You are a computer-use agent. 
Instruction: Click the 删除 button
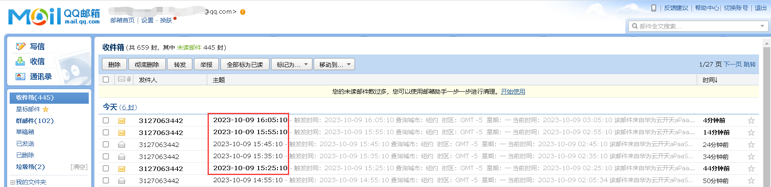click(x=114, y=64)
